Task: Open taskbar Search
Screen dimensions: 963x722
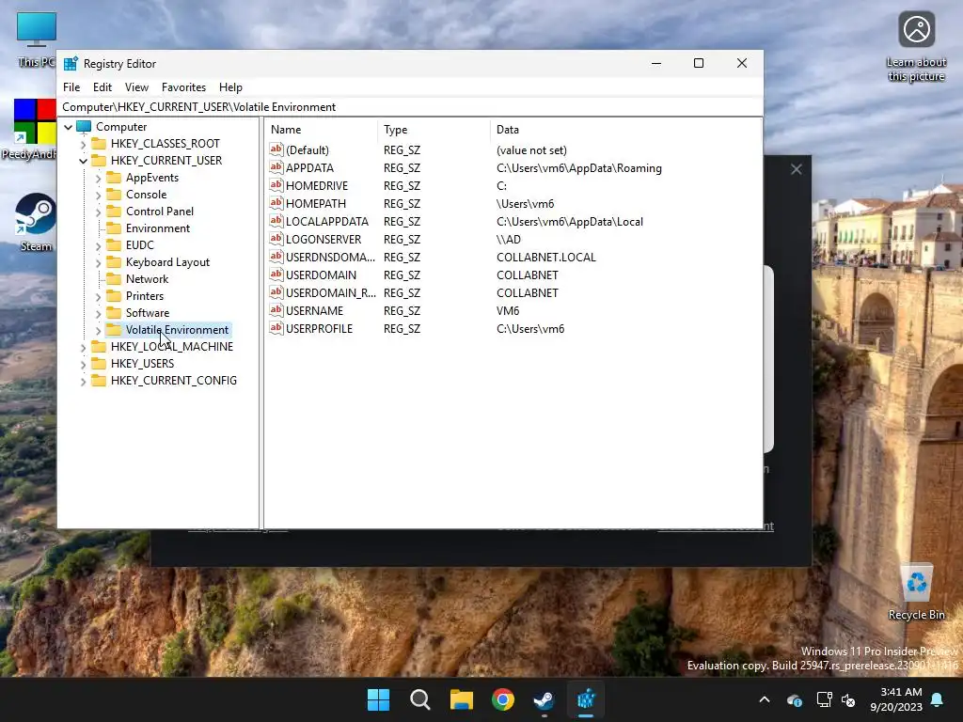Action: [420, 699]
